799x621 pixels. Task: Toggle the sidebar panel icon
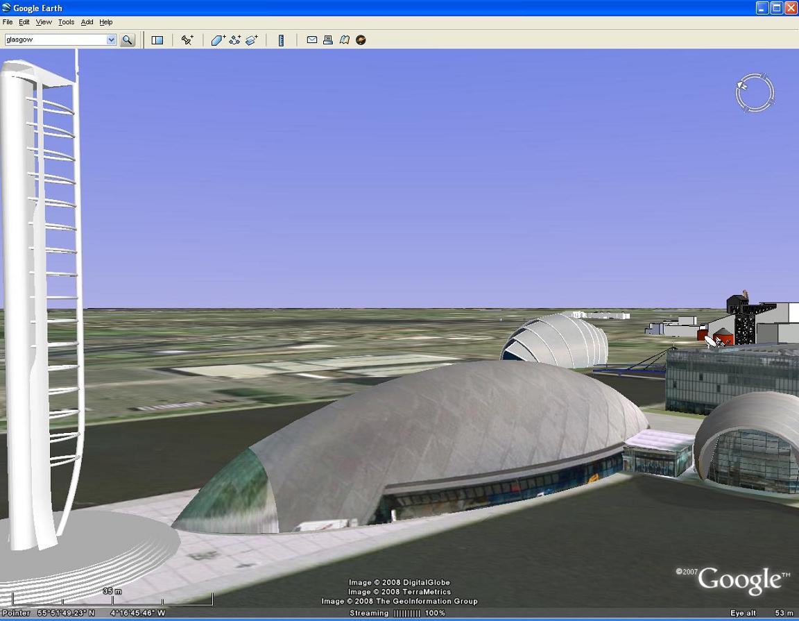157,40
